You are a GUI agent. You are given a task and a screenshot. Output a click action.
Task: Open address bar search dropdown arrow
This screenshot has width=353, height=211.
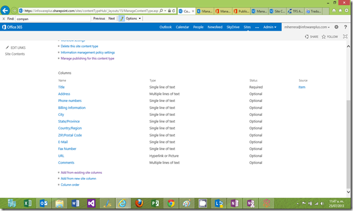165,10
